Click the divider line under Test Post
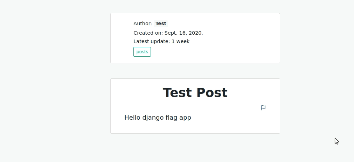This screenshot has height=162, width=354. tap(192, 105)
